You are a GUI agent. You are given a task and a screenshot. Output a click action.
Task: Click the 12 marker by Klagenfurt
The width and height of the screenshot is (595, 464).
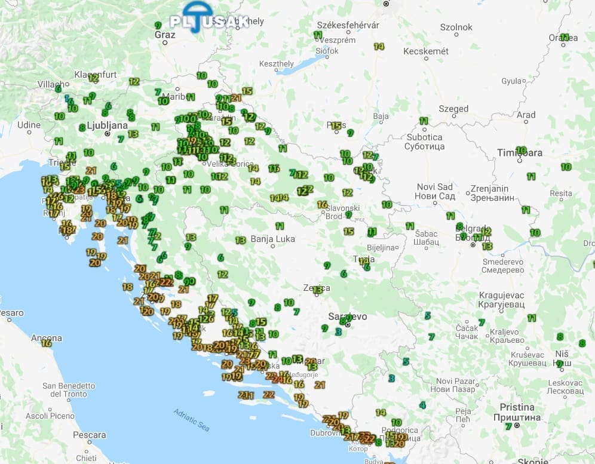(x=93, y=77)
